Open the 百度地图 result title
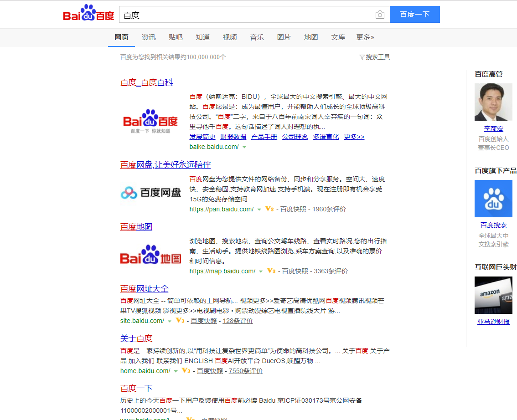Screen dimensions: 517x420 coord(136,227)
